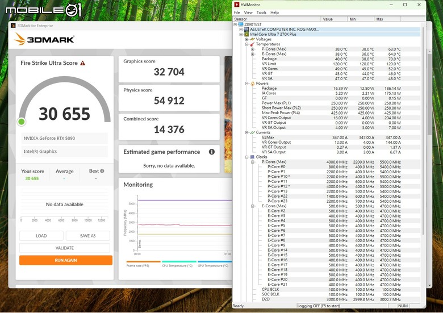Collapse P-Cores (Max) under Clocks
The image size is (443, 313).
253,162
